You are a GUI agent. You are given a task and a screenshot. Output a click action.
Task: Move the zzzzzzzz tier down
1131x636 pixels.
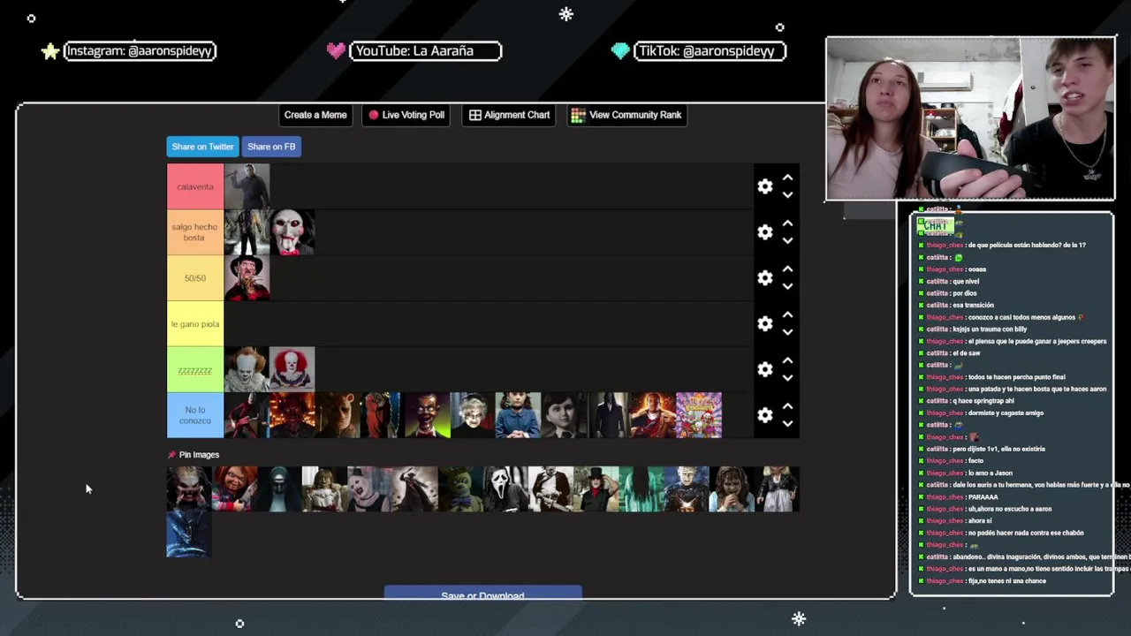pyautogui.click(x=787, y=378)
